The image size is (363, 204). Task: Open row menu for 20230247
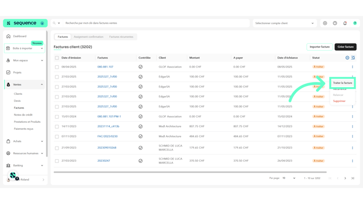(352, 161)
